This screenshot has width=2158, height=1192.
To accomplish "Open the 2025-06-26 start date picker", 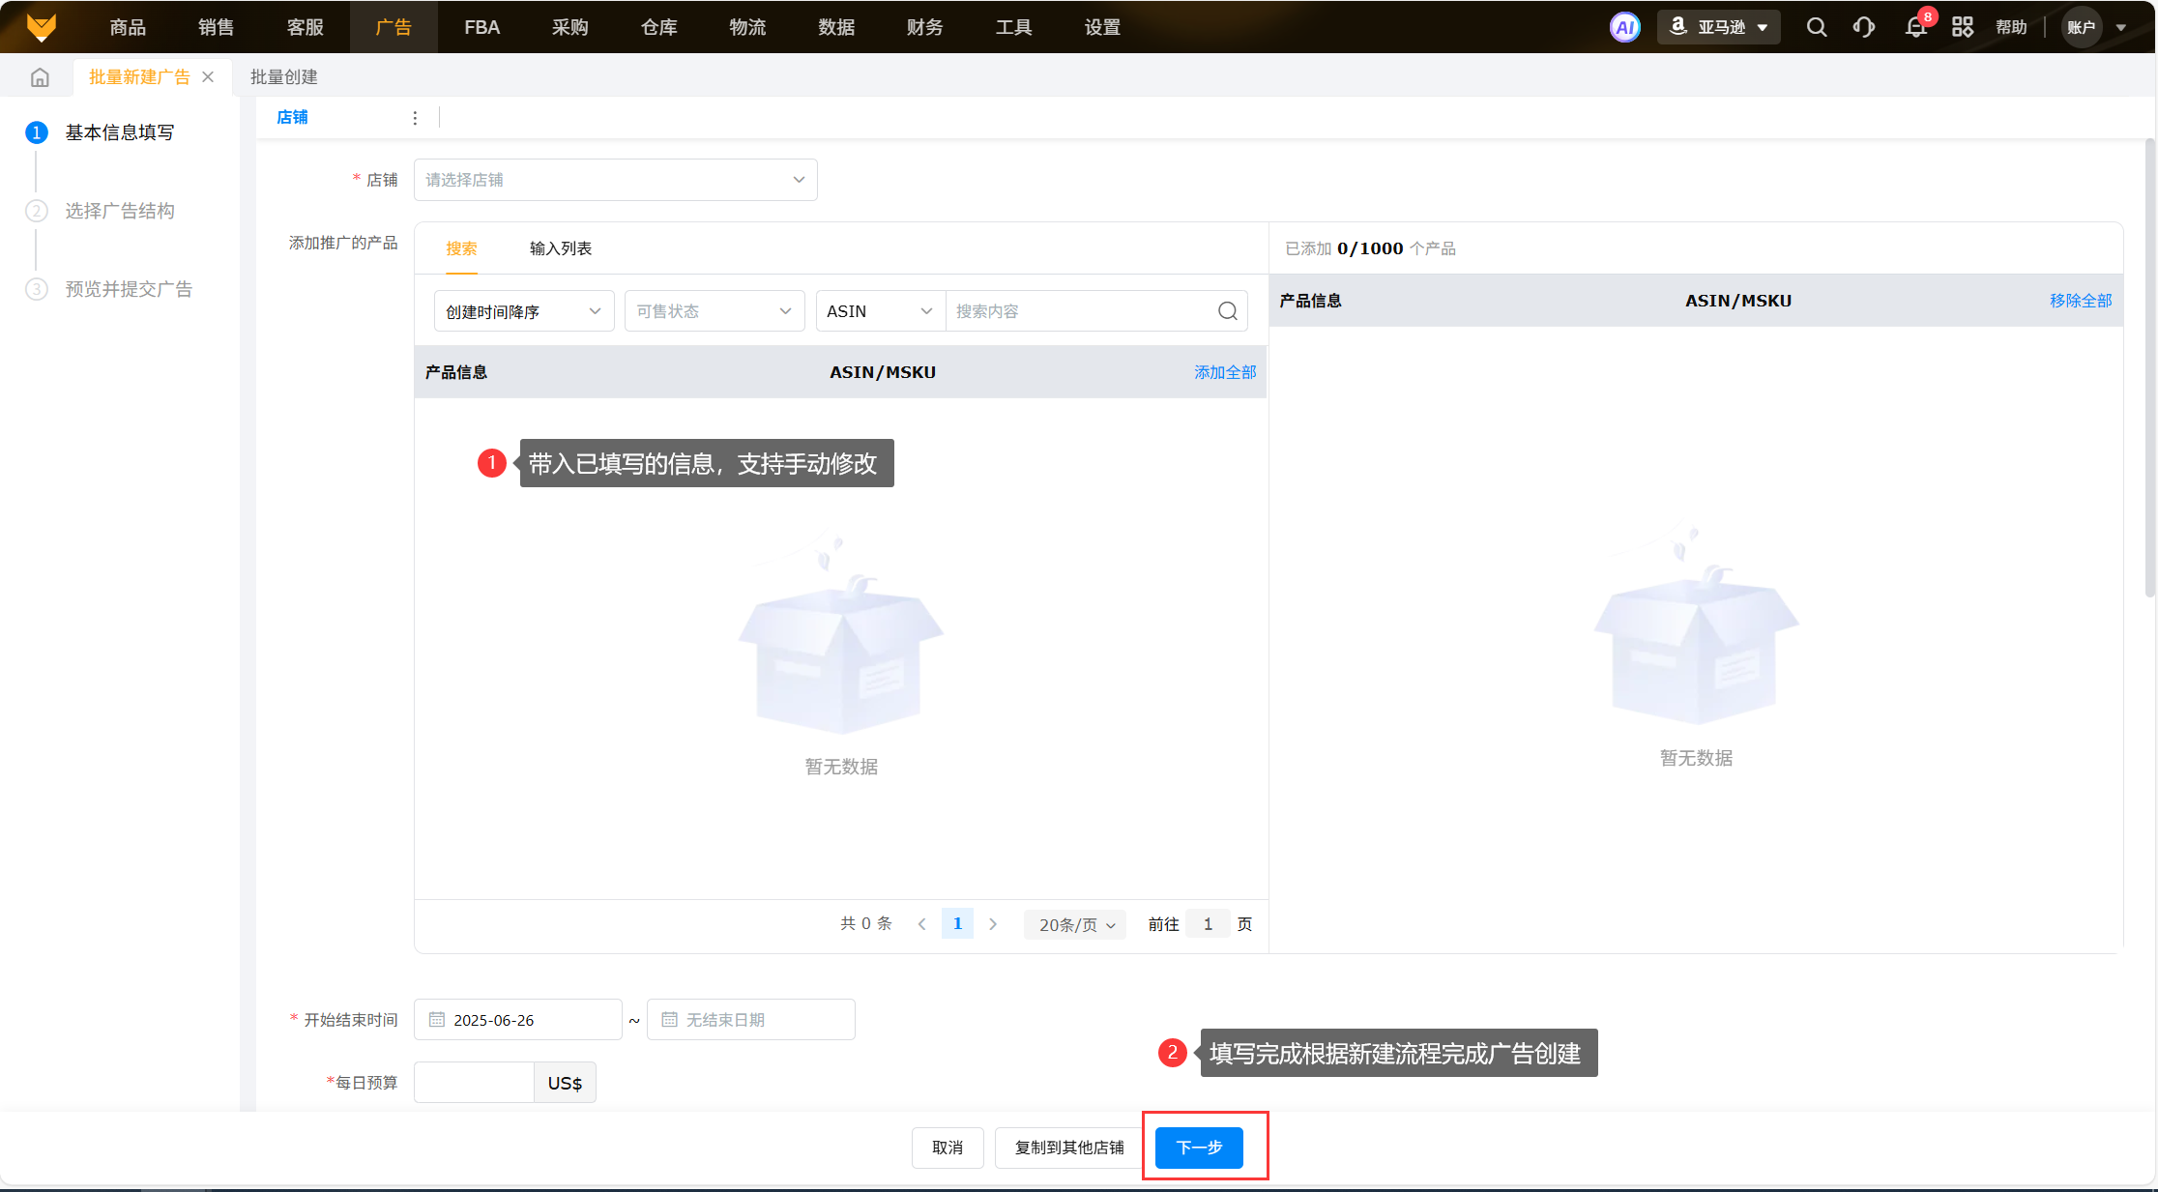I will click(517, 1020).
